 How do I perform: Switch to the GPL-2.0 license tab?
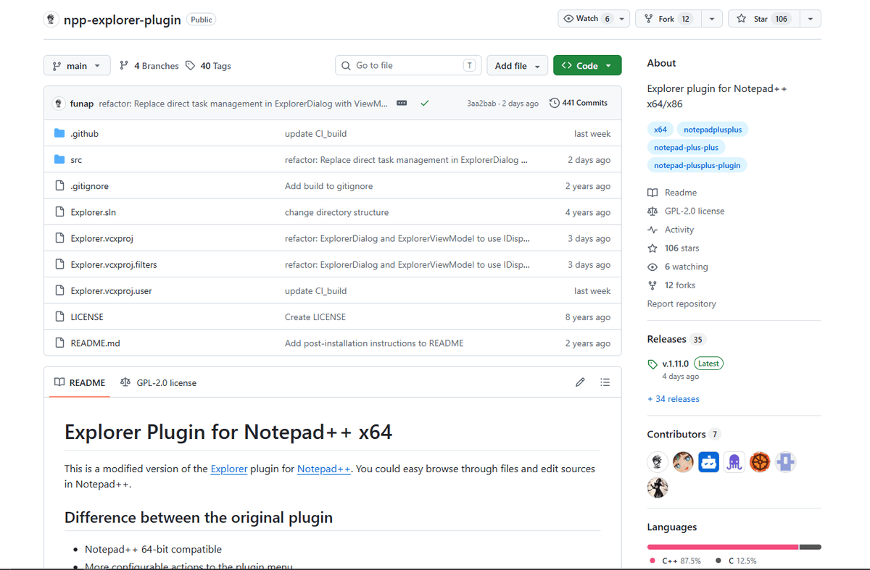159,382
